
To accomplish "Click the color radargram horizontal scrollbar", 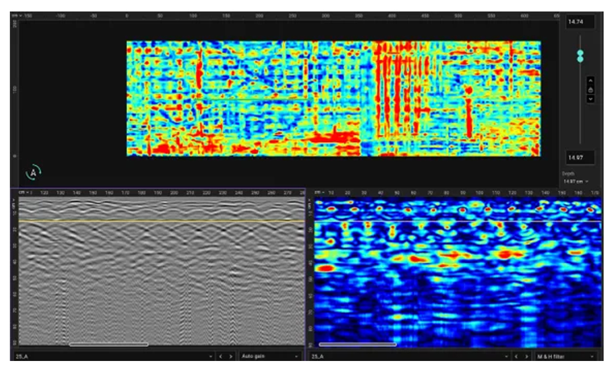I will 357,345.
